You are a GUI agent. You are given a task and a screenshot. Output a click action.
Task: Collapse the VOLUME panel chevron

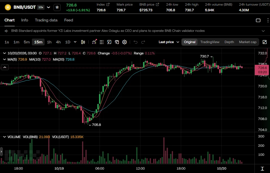coord(5,137)
